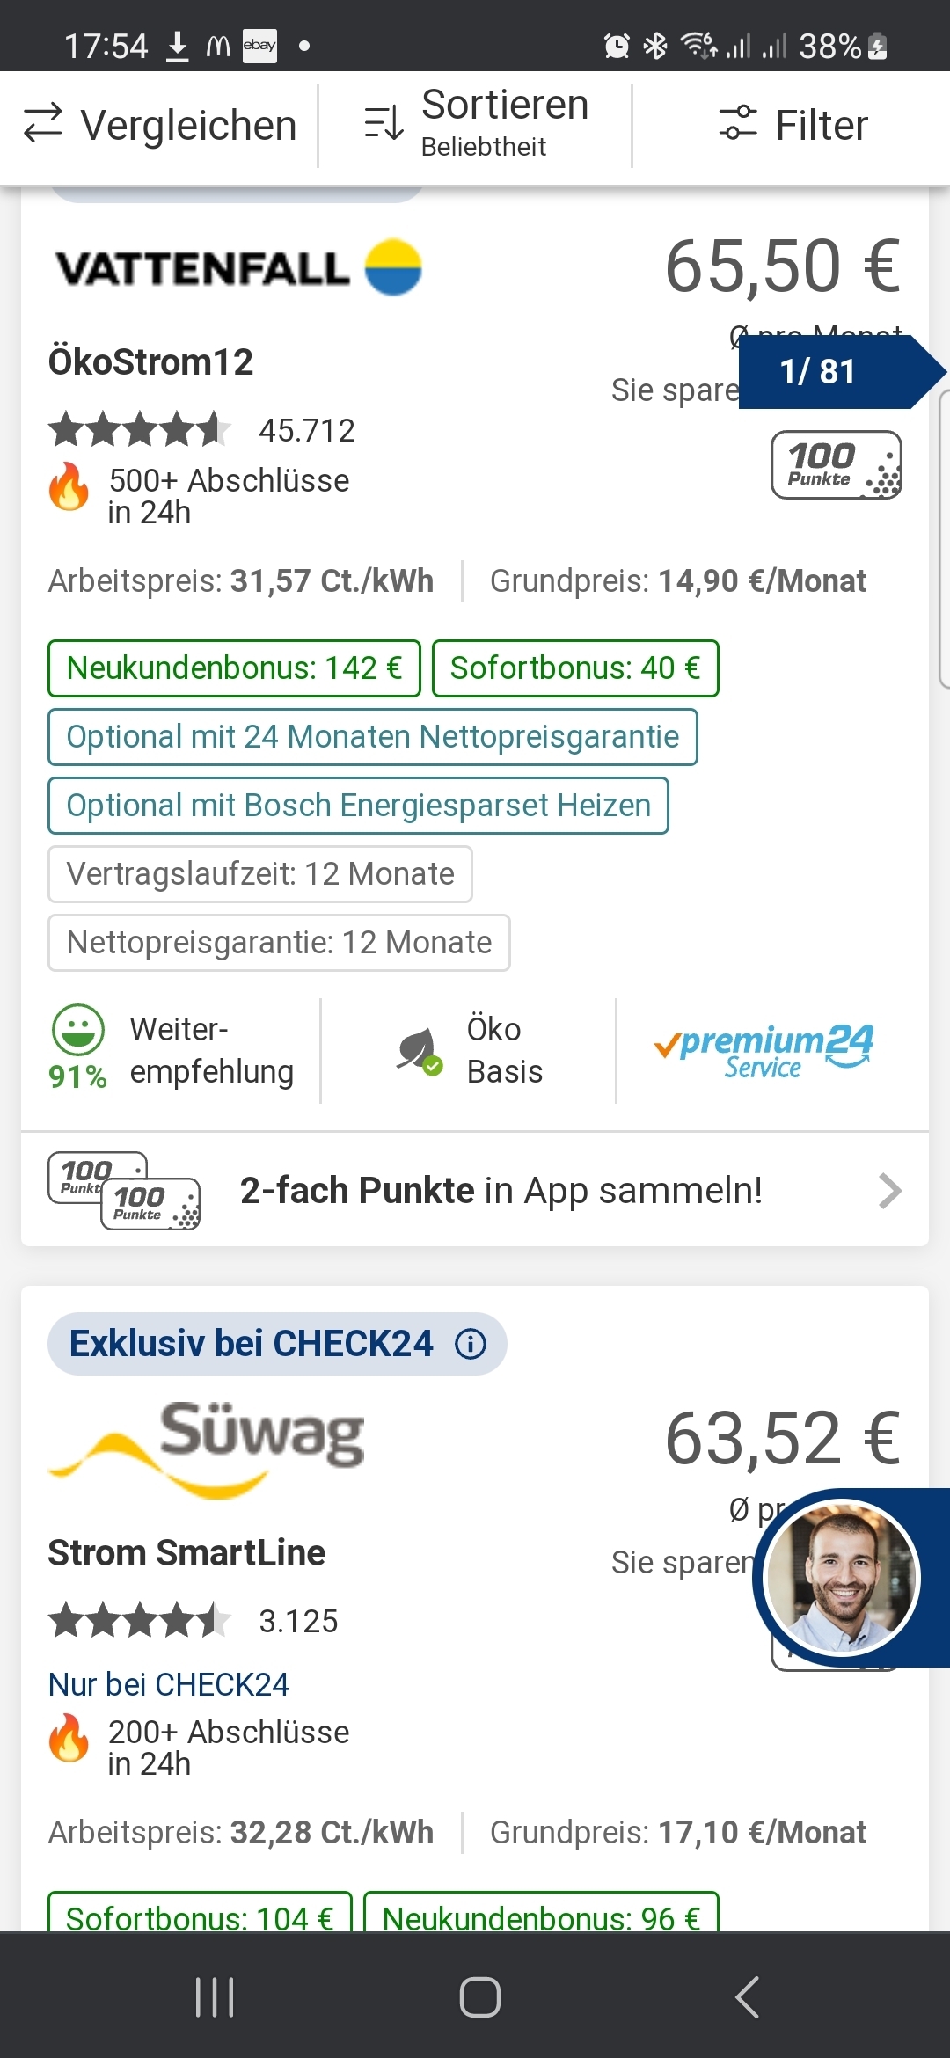Viewport: 950px width, 2058px height.
Task: Open the Sortieren sorting options
Action: [x=476, y=124]
